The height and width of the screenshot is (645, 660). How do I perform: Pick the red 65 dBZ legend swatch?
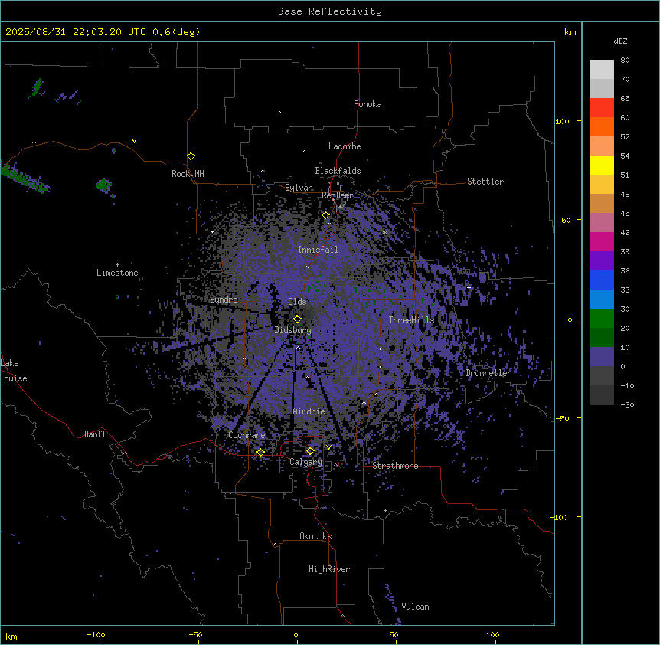click(602, 108)
